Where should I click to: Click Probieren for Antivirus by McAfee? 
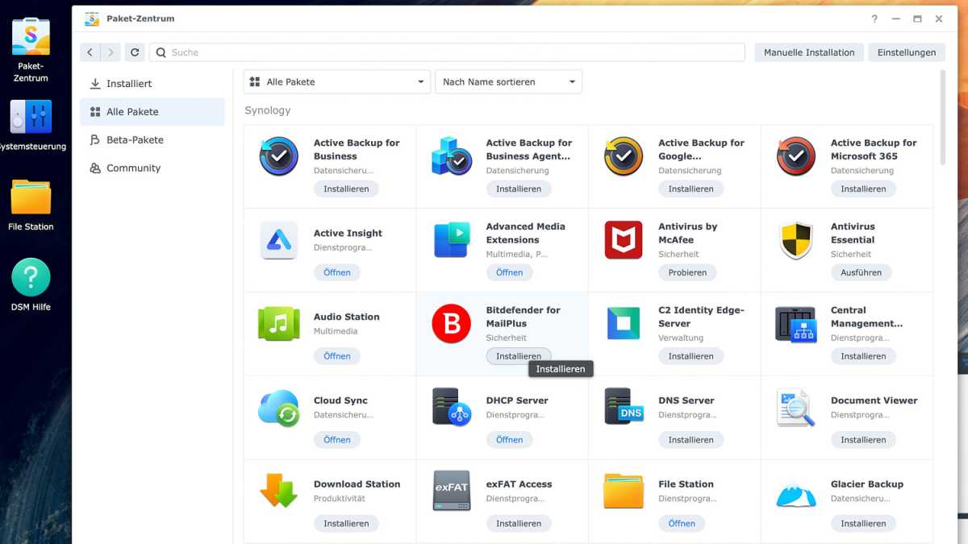[x=687, y=272]
